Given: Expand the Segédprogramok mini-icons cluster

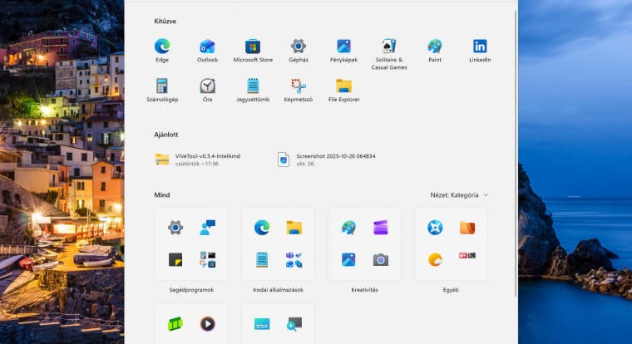Looking at the screenshot, I should click(208, 260).
